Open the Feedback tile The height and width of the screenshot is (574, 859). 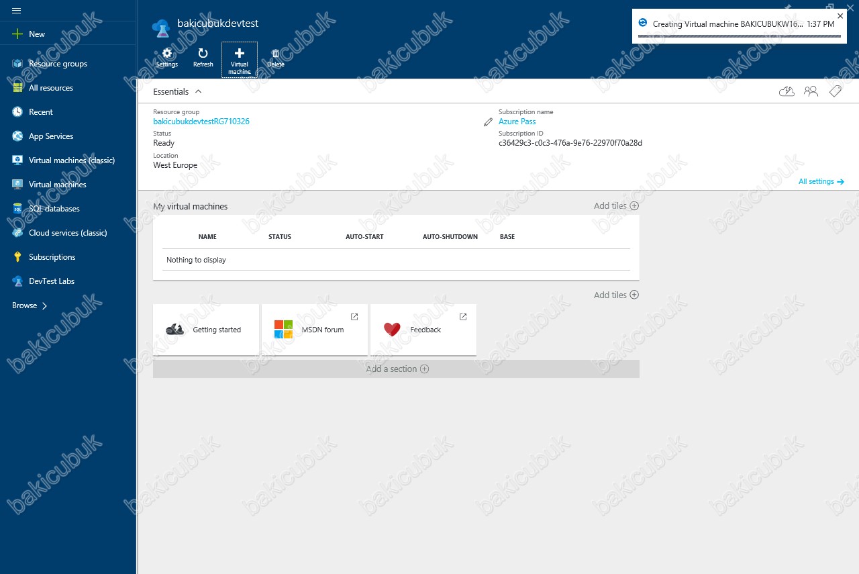(423, 330)
